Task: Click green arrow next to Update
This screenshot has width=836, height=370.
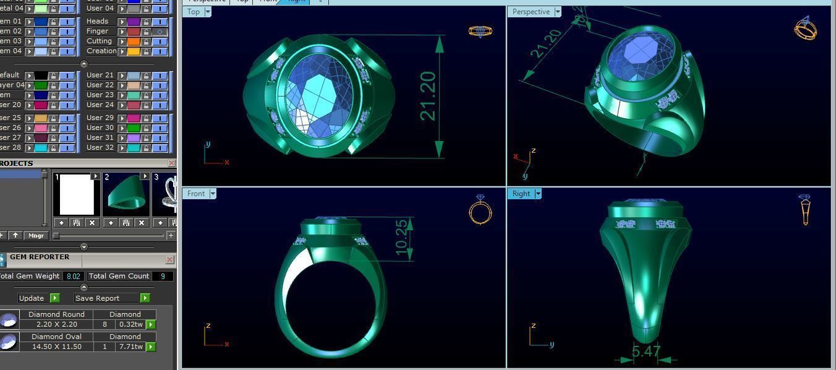Action: [x=55, y=298]
